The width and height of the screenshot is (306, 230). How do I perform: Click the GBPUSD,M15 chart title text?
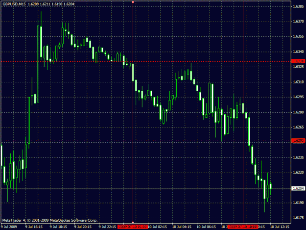click(x=14, y=4)
